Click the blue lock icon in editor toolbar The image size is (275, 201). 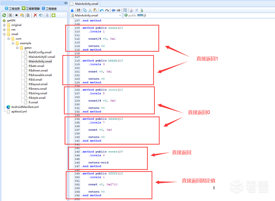72,10
